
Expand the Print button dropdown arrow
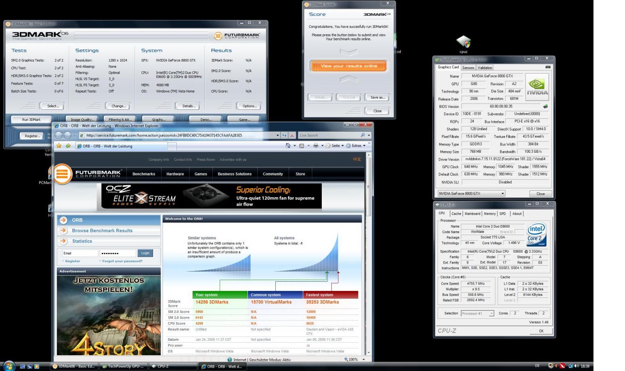coord(322,145)
